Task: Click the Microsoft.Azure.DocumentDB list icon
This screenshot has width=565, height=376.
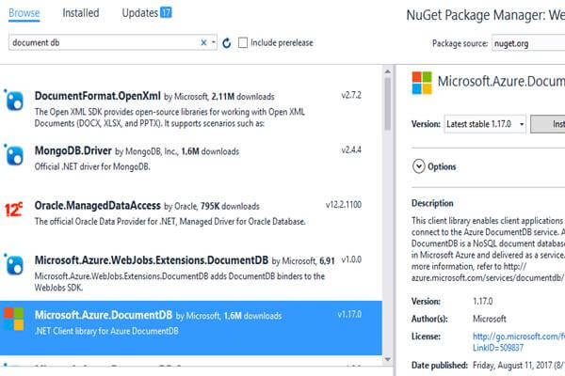Action: (15, 318)
